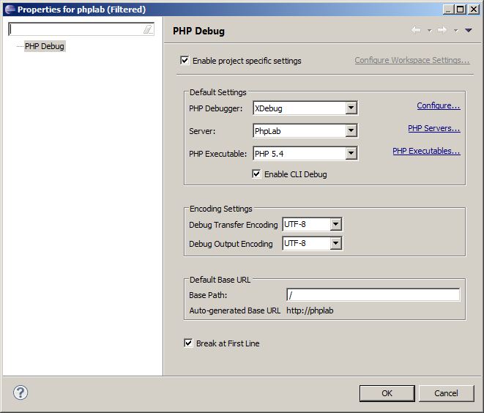This screenshot has width=484, height=413.
Task: Open the PHP Executables... link
Action: [426, 151]
